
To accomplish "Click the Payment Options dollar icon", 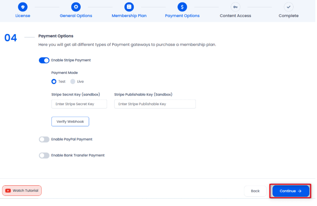I will (x=182, y=7).
